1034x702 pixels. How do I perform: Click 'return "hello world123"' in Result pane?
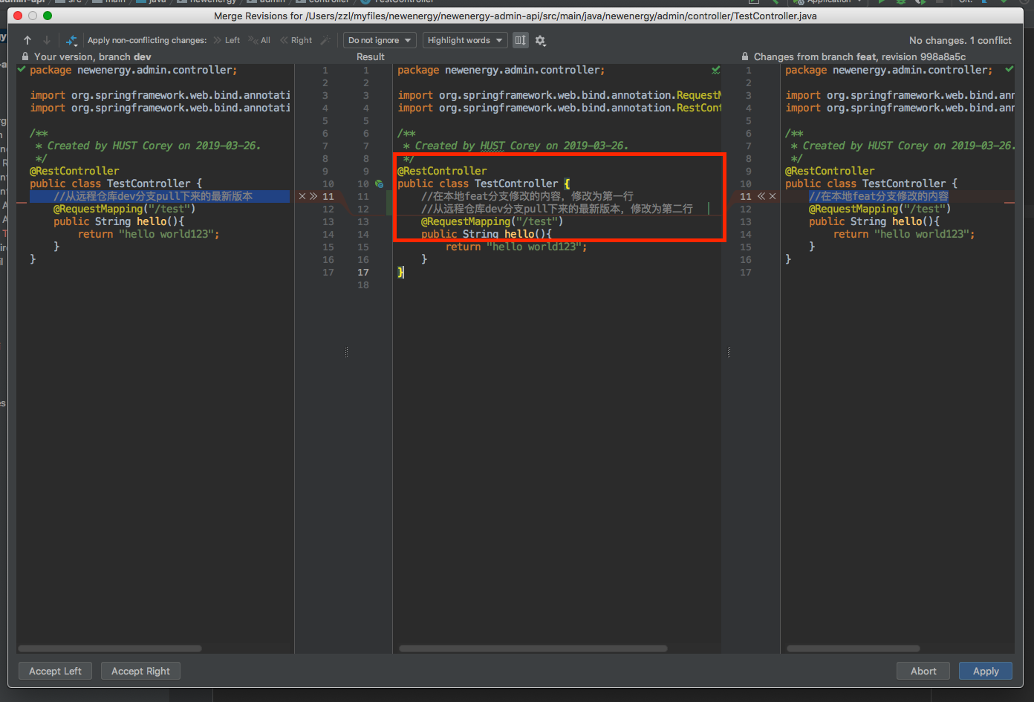tap(516, 247)
